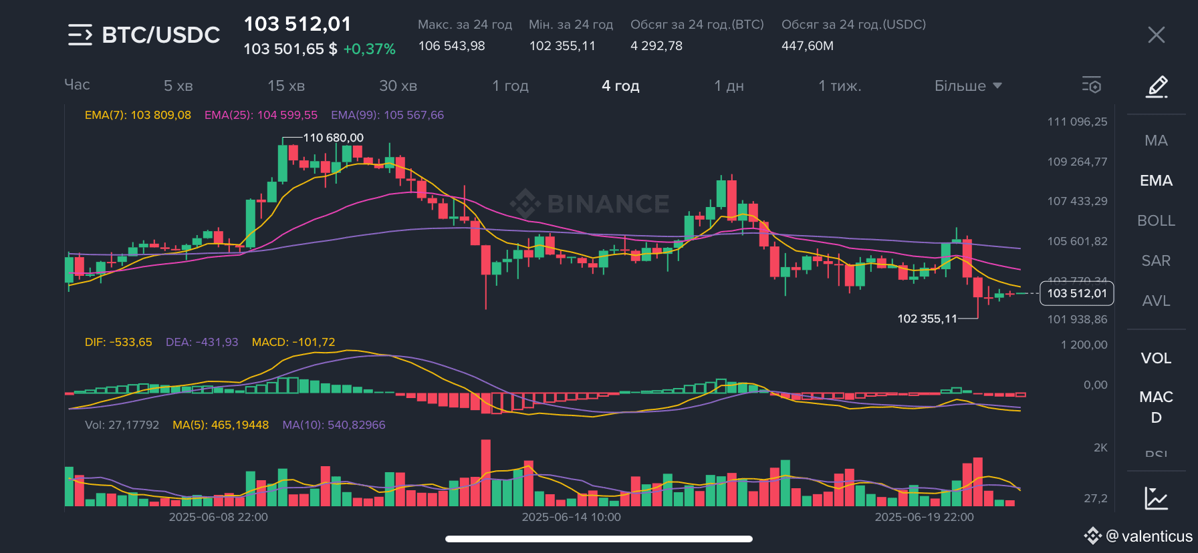
Task: Tap the date label 2025-06-19 22:00
Action: coord(925,517)
